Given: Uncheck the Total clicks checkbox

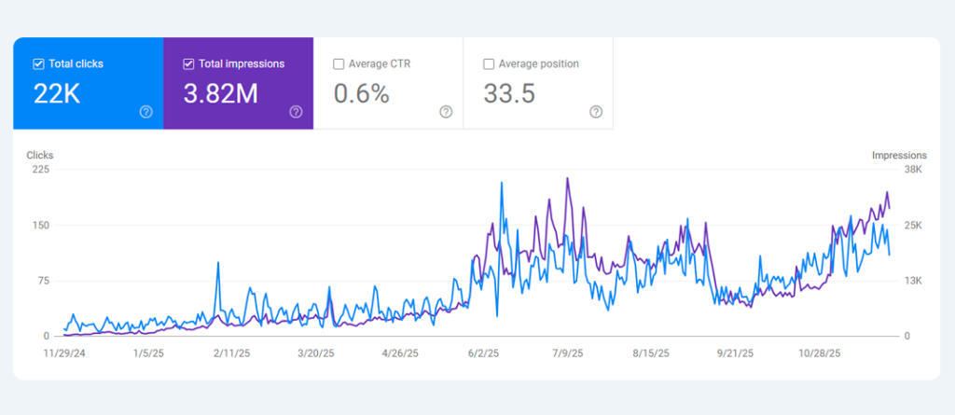Looking at the screenshot, I should [x=38, y=64].
